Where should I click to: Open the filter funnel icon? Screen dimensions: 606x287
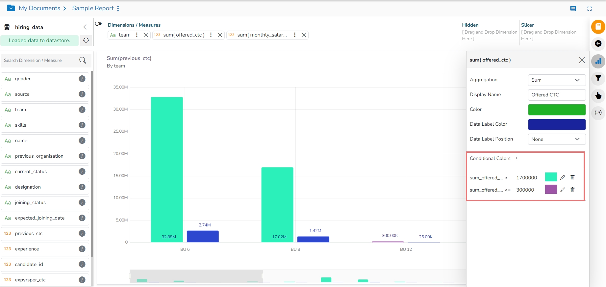[x=598, y=78]
